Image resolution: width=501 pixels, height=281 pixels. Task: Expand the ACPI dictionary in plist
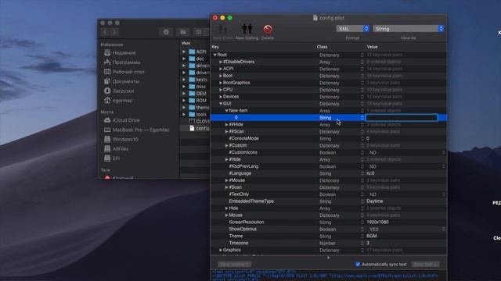[x=221, y=69]
